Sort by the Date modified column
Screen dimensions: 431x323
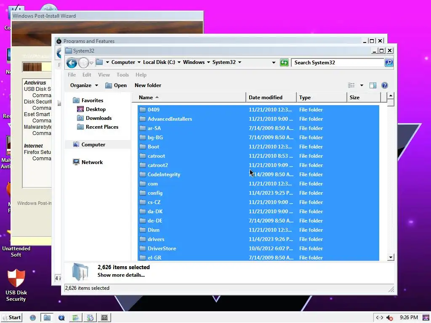click(271, 98)
